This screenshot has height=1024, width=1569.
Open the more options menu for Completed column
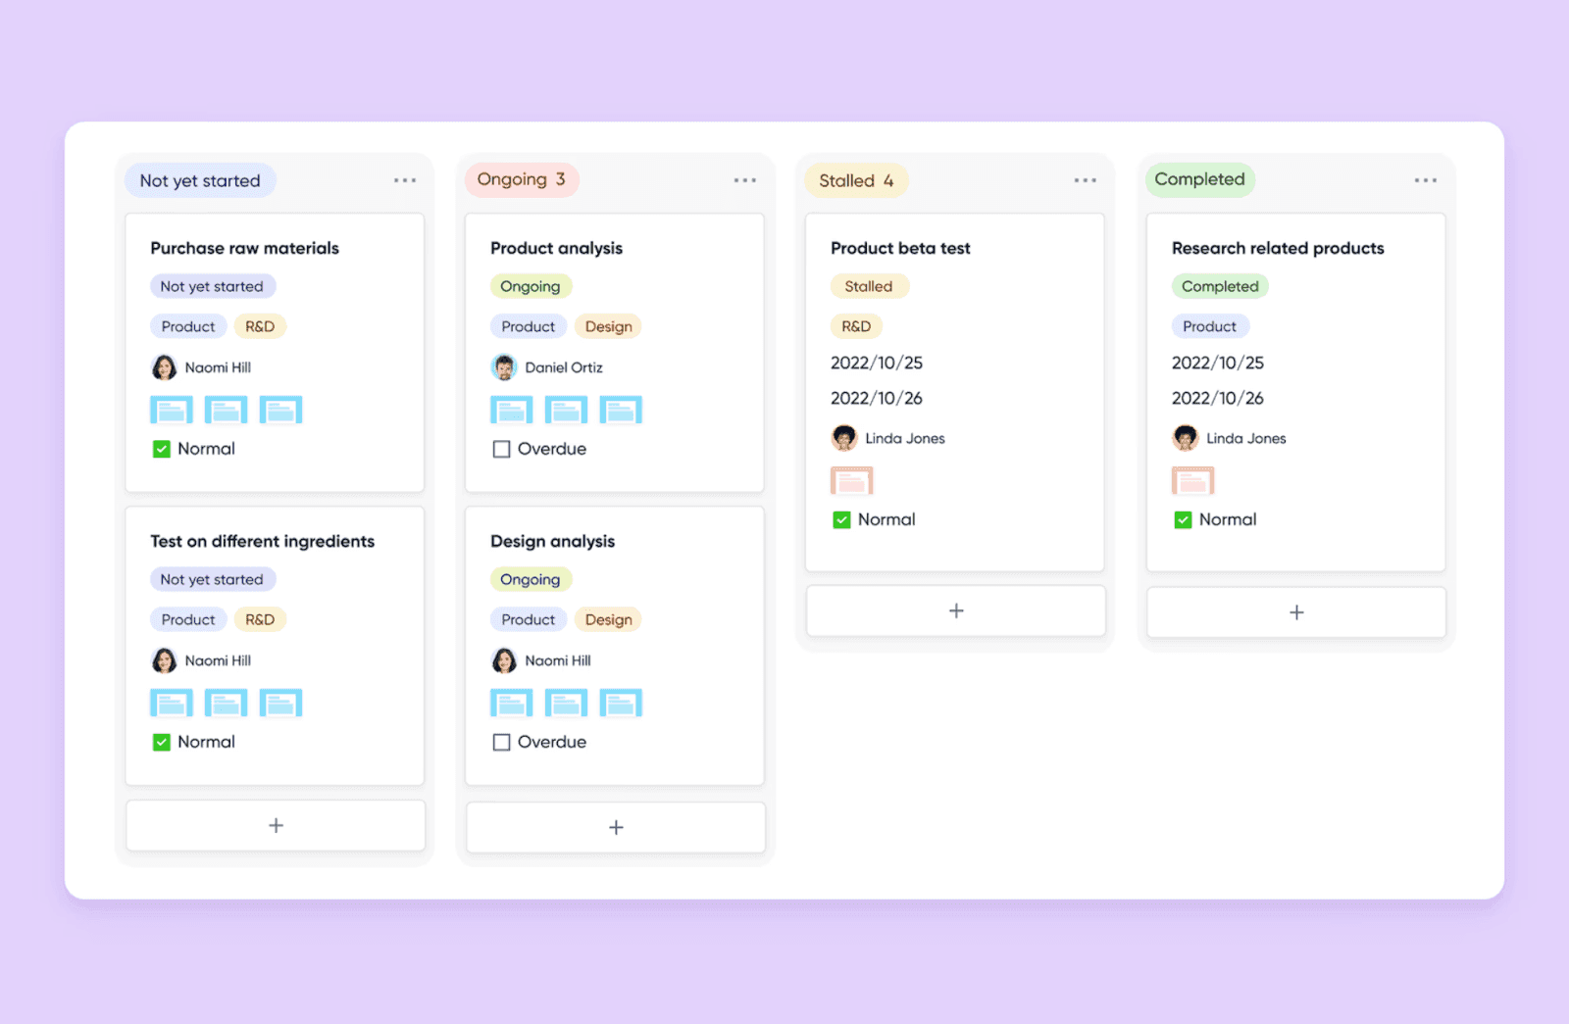coord(1425,179)
